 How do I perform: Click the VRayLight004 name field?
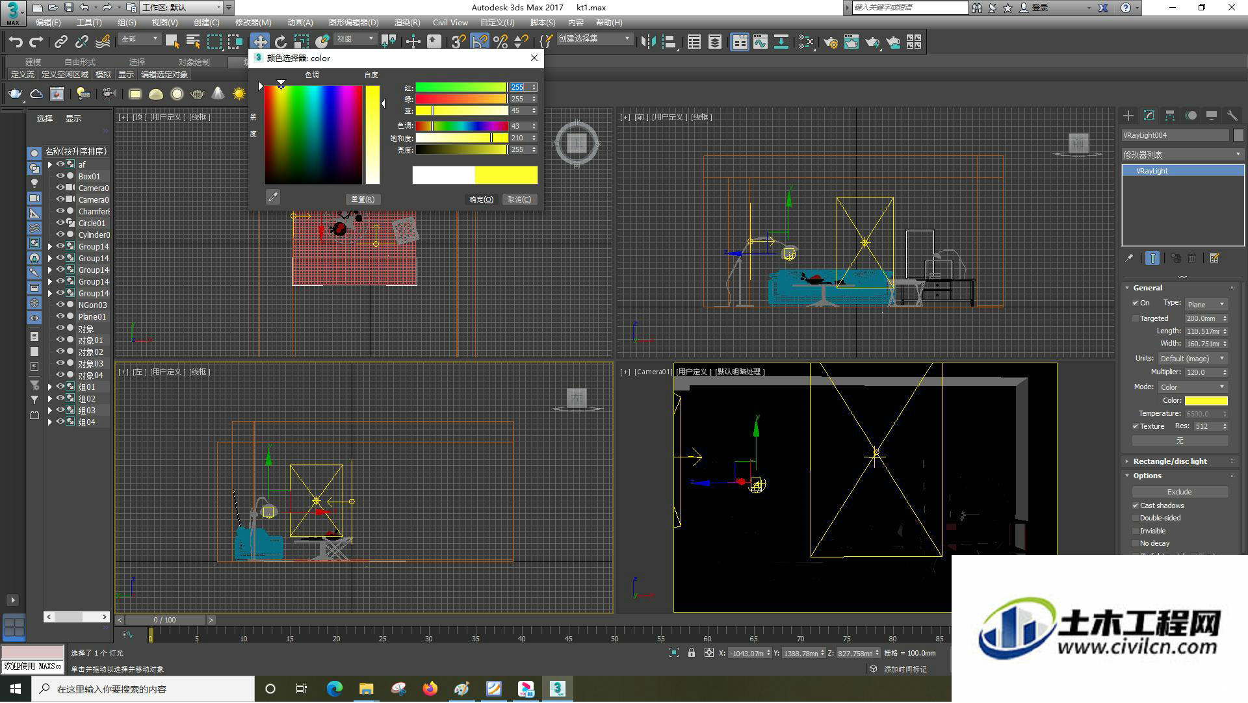pyautogui.click(x=1175, y=135)
